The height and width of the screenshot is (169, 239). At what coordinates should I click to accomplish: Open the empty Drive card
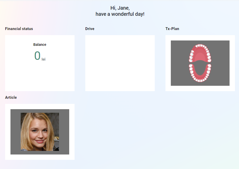coord(120,63)
